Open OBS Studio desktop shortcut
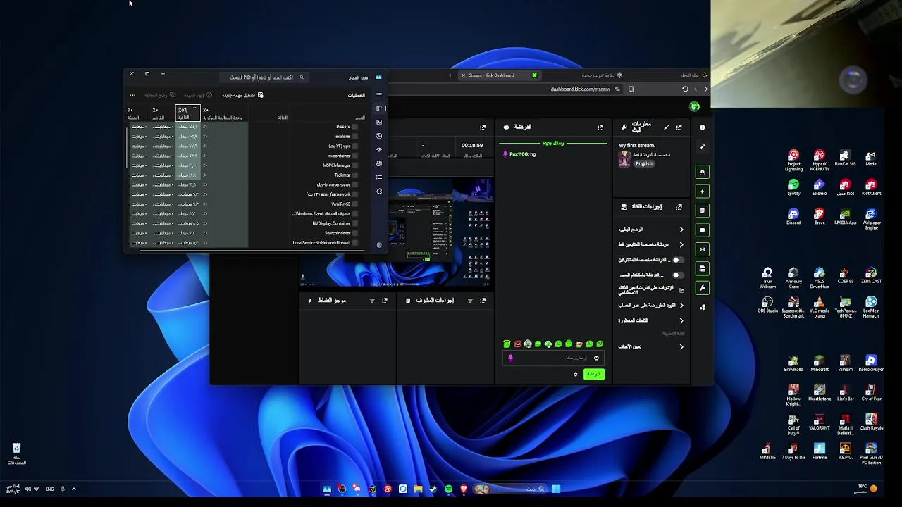Image resolution: width=902 pixels, height=507 pixels. (x=768, y=303)
